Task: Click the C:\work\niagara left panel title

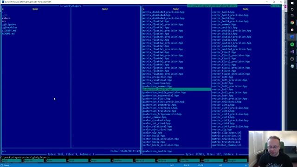Action: [71, 6]
